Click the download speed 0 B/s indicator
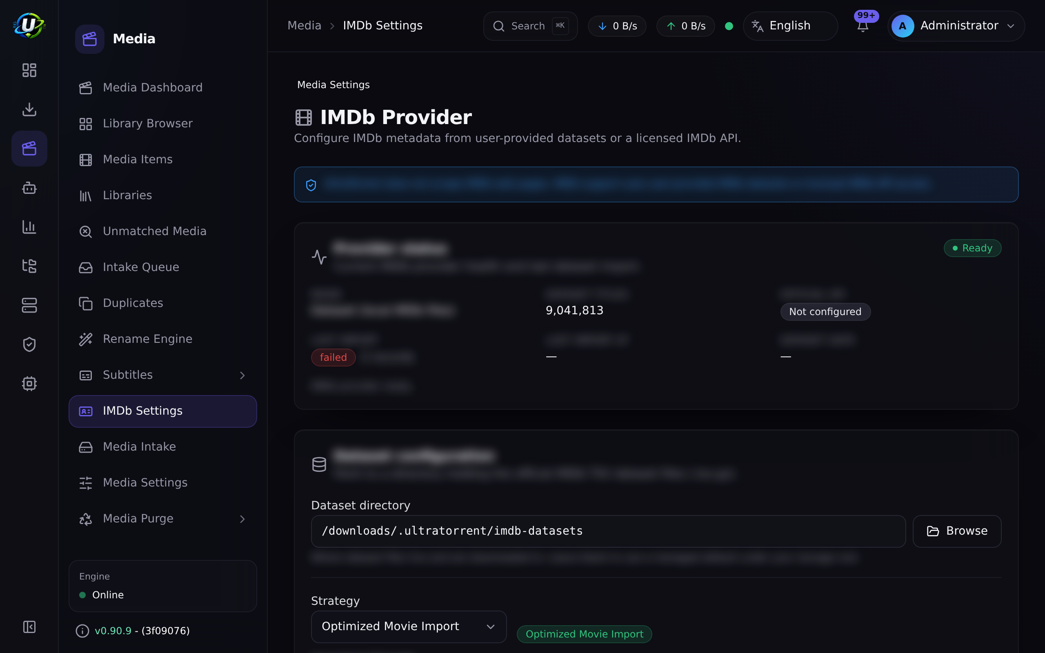1045x653 pixels. 617,26
